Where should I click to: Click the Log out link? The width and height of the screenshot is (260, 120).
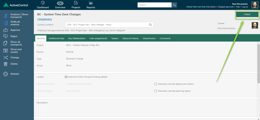pyautogui.click(x=245, y=7)
